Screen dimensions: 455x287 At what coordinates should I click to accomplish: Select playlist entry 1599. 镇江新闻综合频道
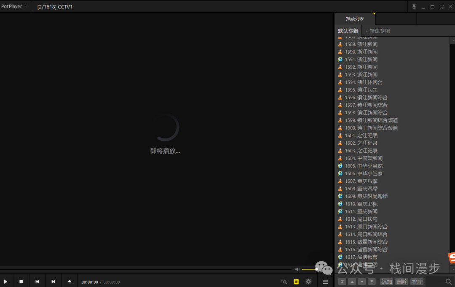[392, 120]
